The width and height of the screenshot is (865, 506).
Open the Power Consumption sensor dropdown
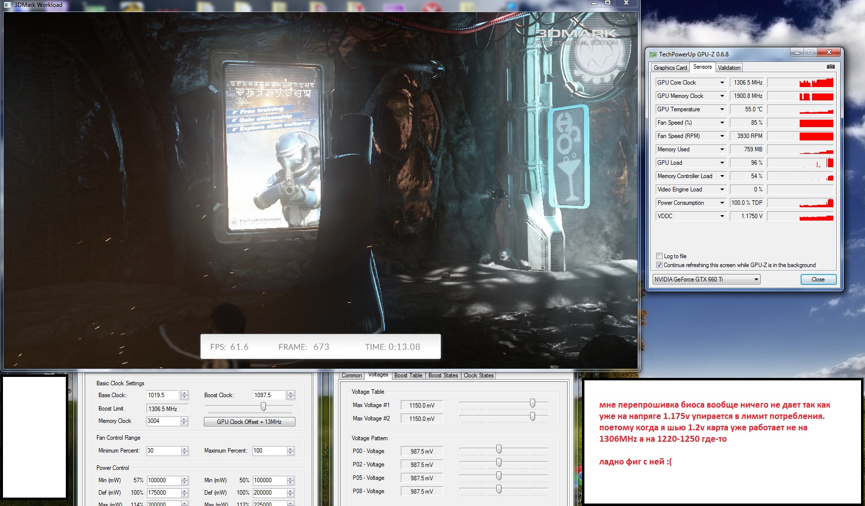click(x=722, y=203)
